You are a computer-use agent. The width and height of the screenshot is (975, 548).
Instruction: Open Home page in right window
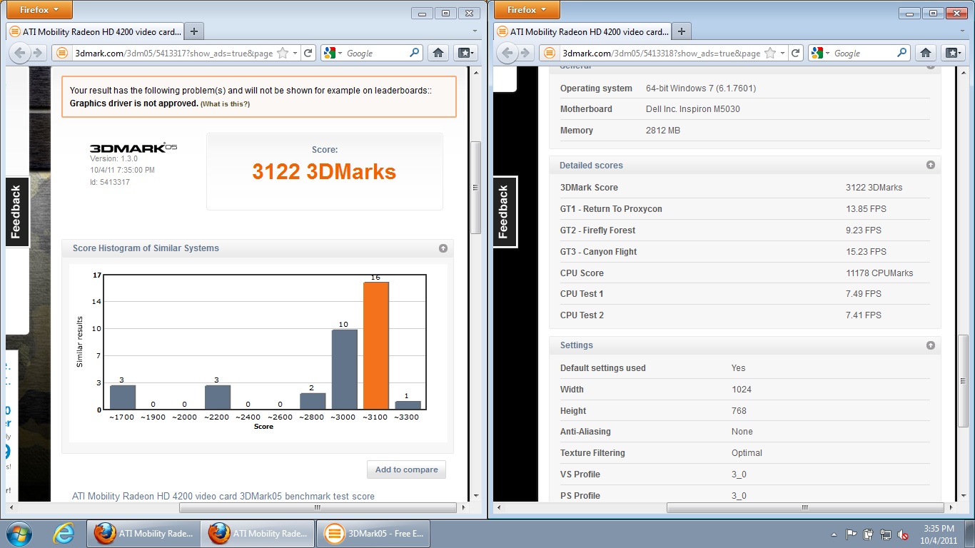(926, 53)
